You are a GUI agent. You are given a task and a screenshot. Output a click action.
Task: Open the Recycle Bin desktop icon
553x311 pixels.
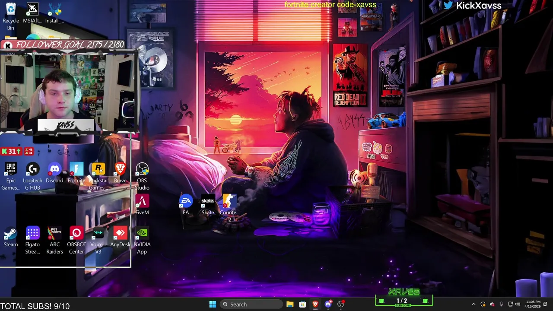(x=11, y=16)
